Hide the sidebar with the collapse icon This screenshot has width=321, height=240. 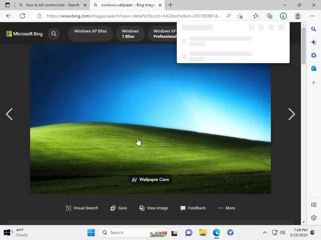tap(313, 205)
